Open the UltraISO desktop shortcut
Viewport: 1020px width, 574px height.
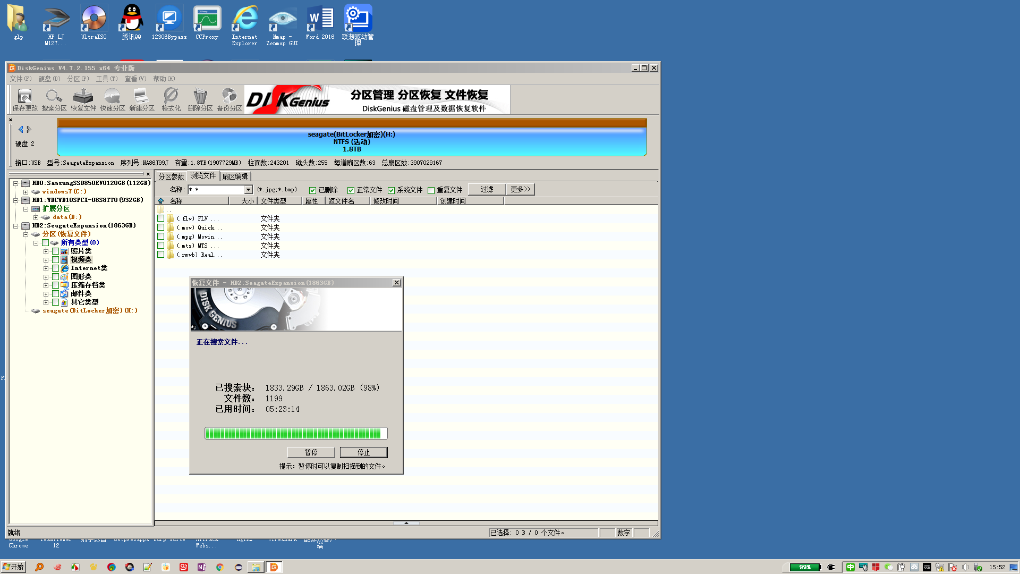[94, 23]
